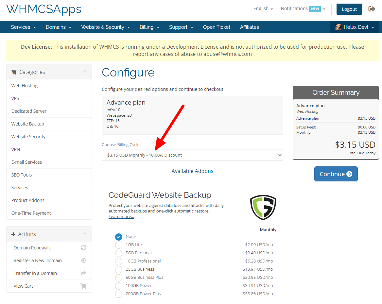
Task: Open the Affiliates page
Action: point(249,27)
